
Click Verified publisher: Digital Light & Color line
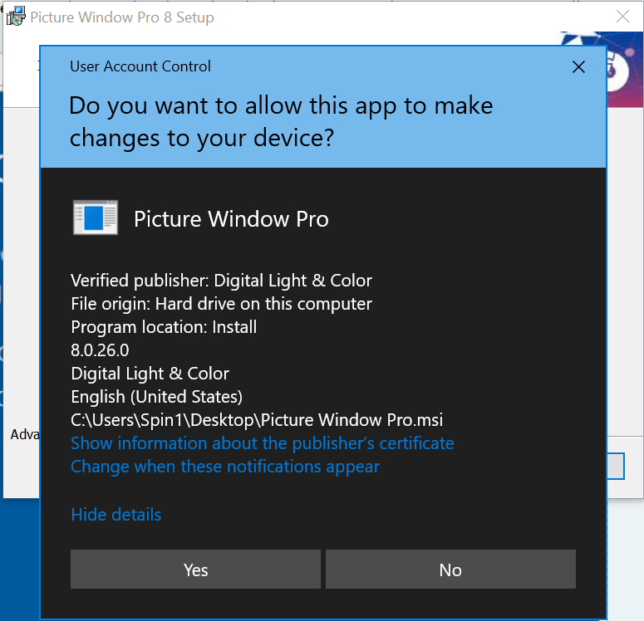[x=221, y=281]
